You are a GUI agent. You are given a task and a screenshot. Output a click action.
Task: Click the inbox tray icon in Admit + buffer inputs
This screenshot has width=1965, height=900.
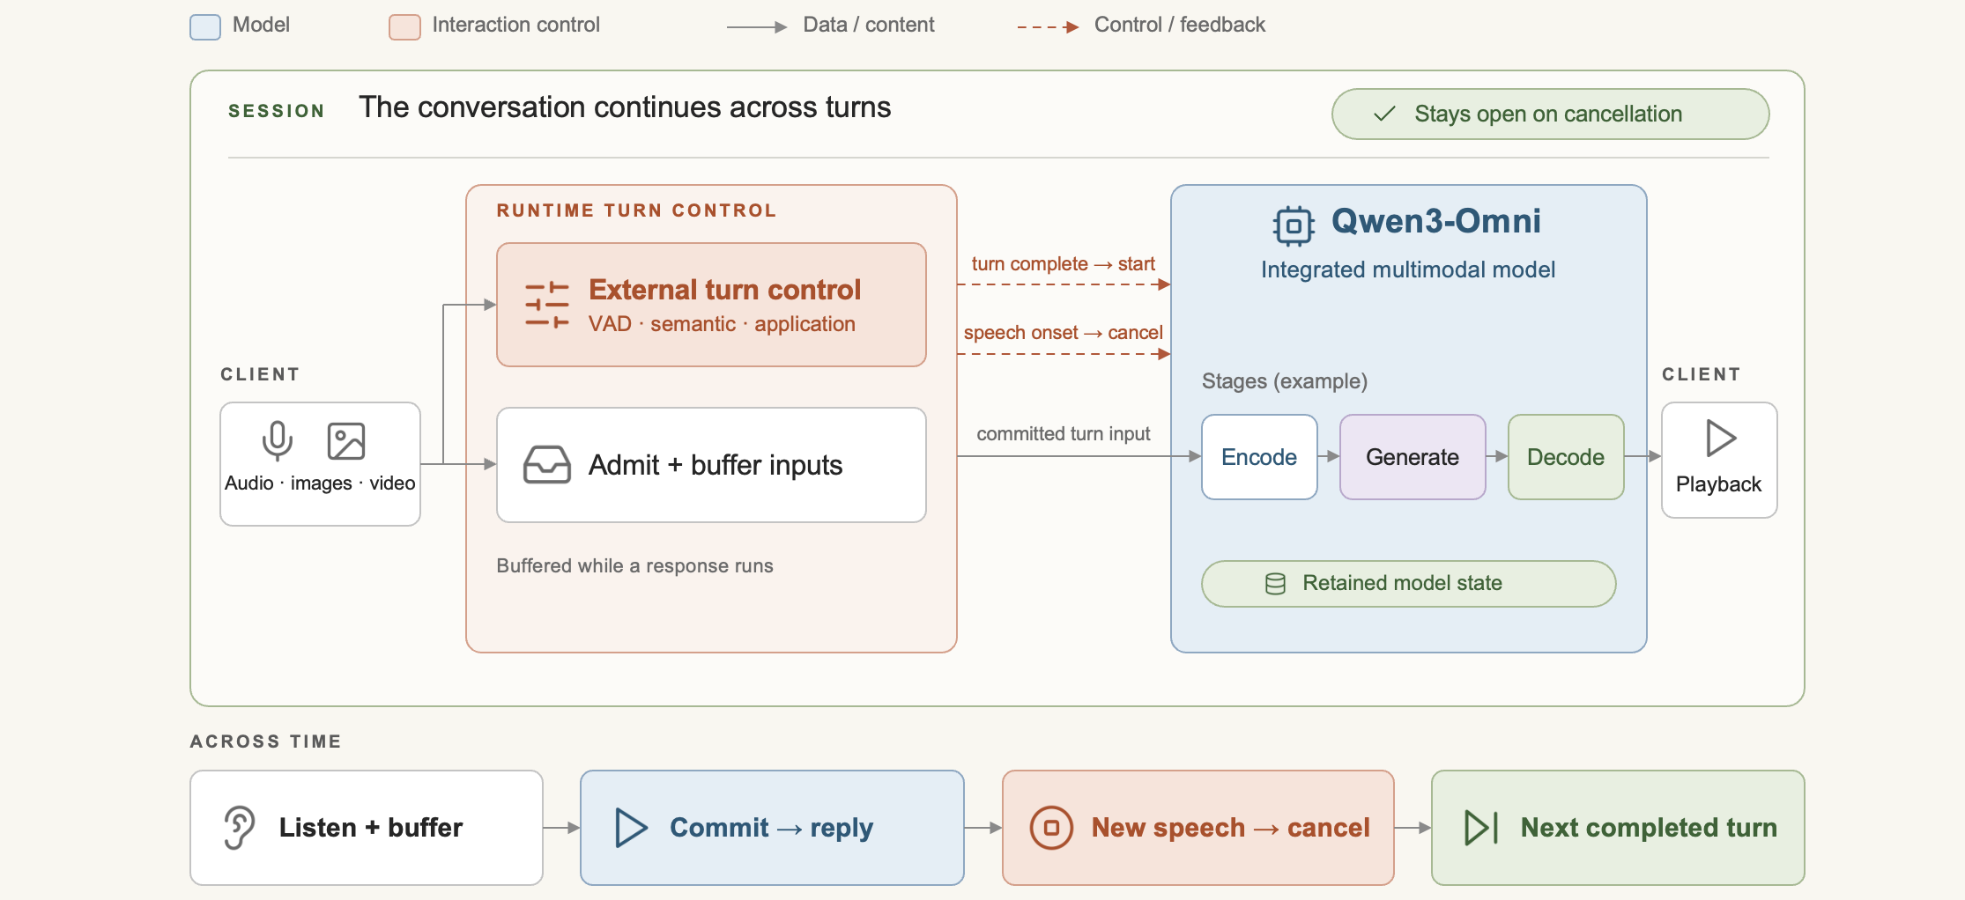tap(547, 464)
